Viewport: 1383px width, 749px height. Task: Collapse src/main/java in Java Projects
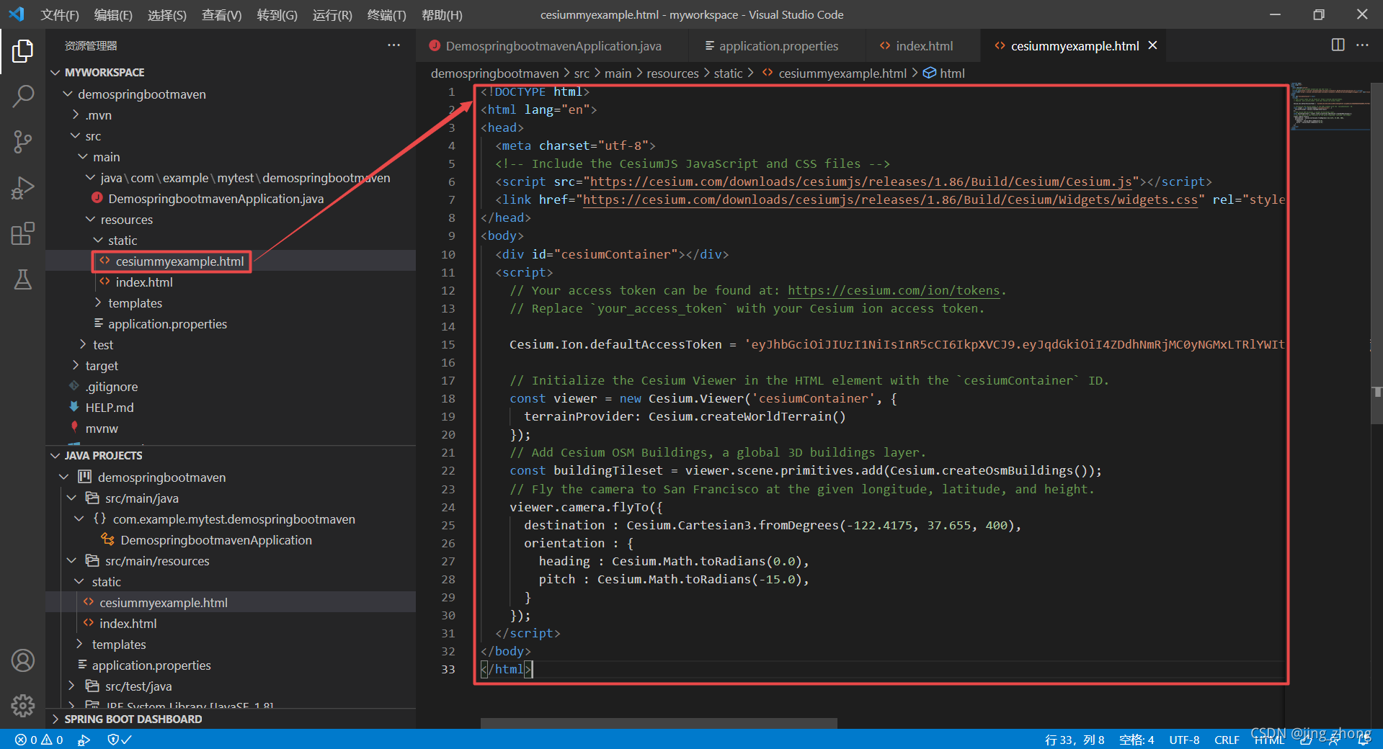(141, 498)
